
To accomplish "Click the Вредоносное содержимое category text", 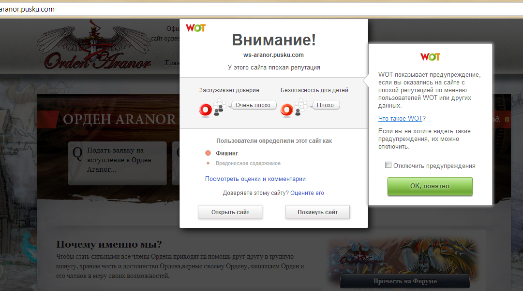I will click(248, 163).
